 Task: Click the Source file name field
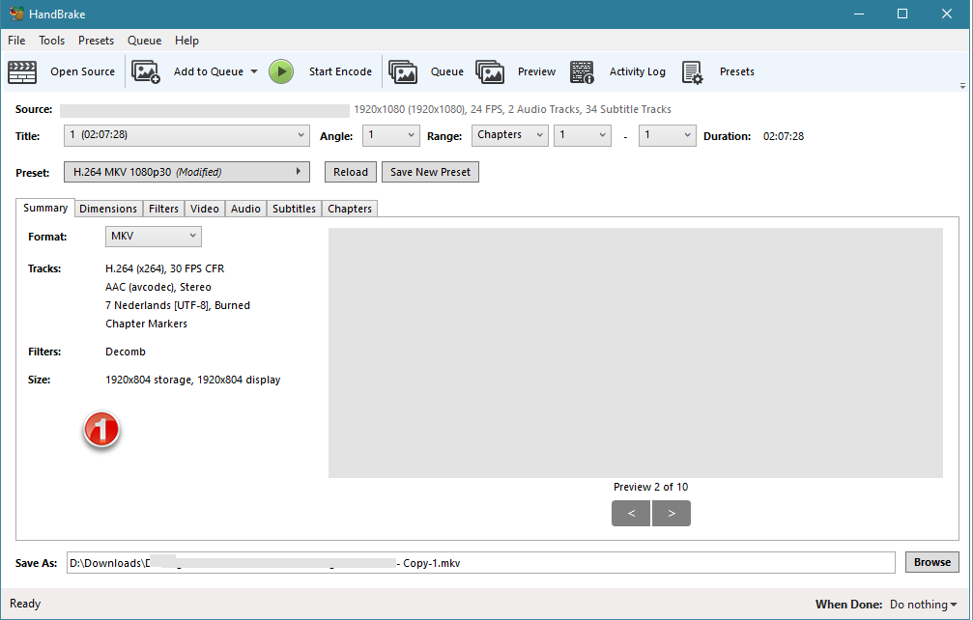pyautogui.click(x=205, y=110)
